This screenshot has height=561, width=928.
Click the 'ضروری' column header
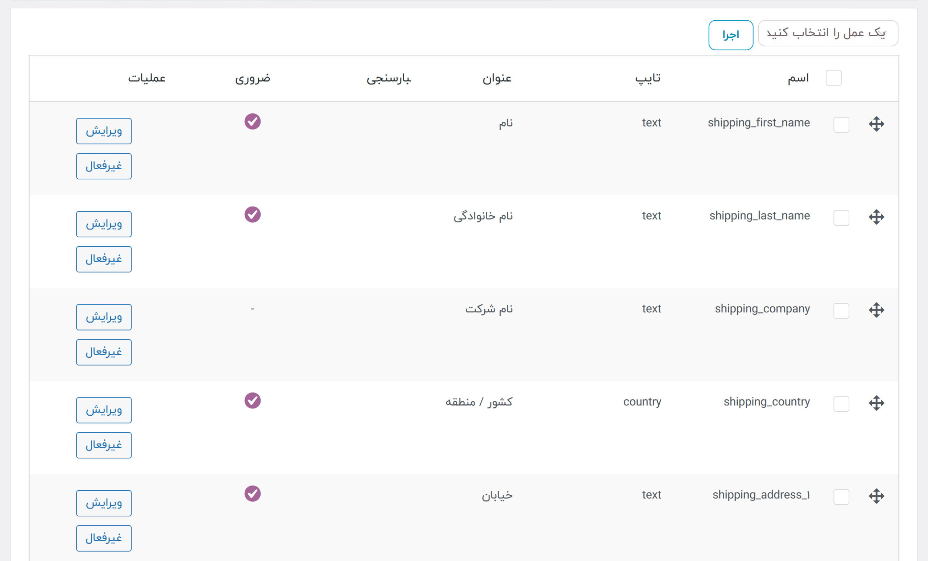click(x=252, y=78)
